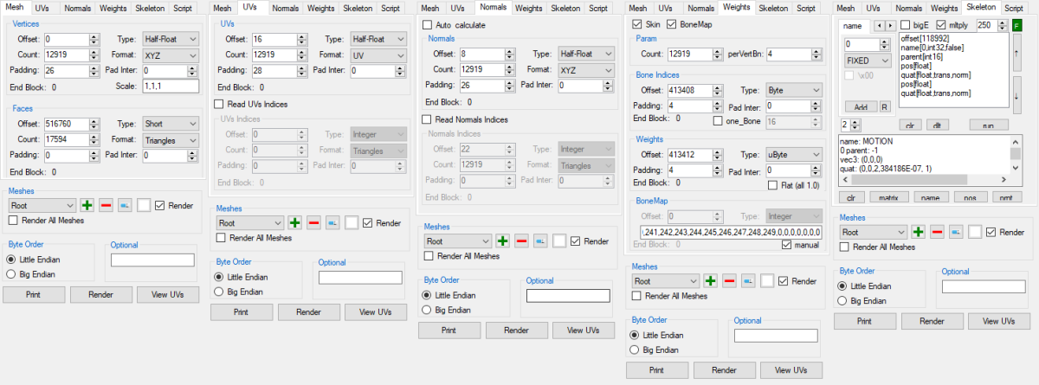Click the left arrow beside the name tab
The height and width of the screenshot is (385, 1039).
pos(881,26)
